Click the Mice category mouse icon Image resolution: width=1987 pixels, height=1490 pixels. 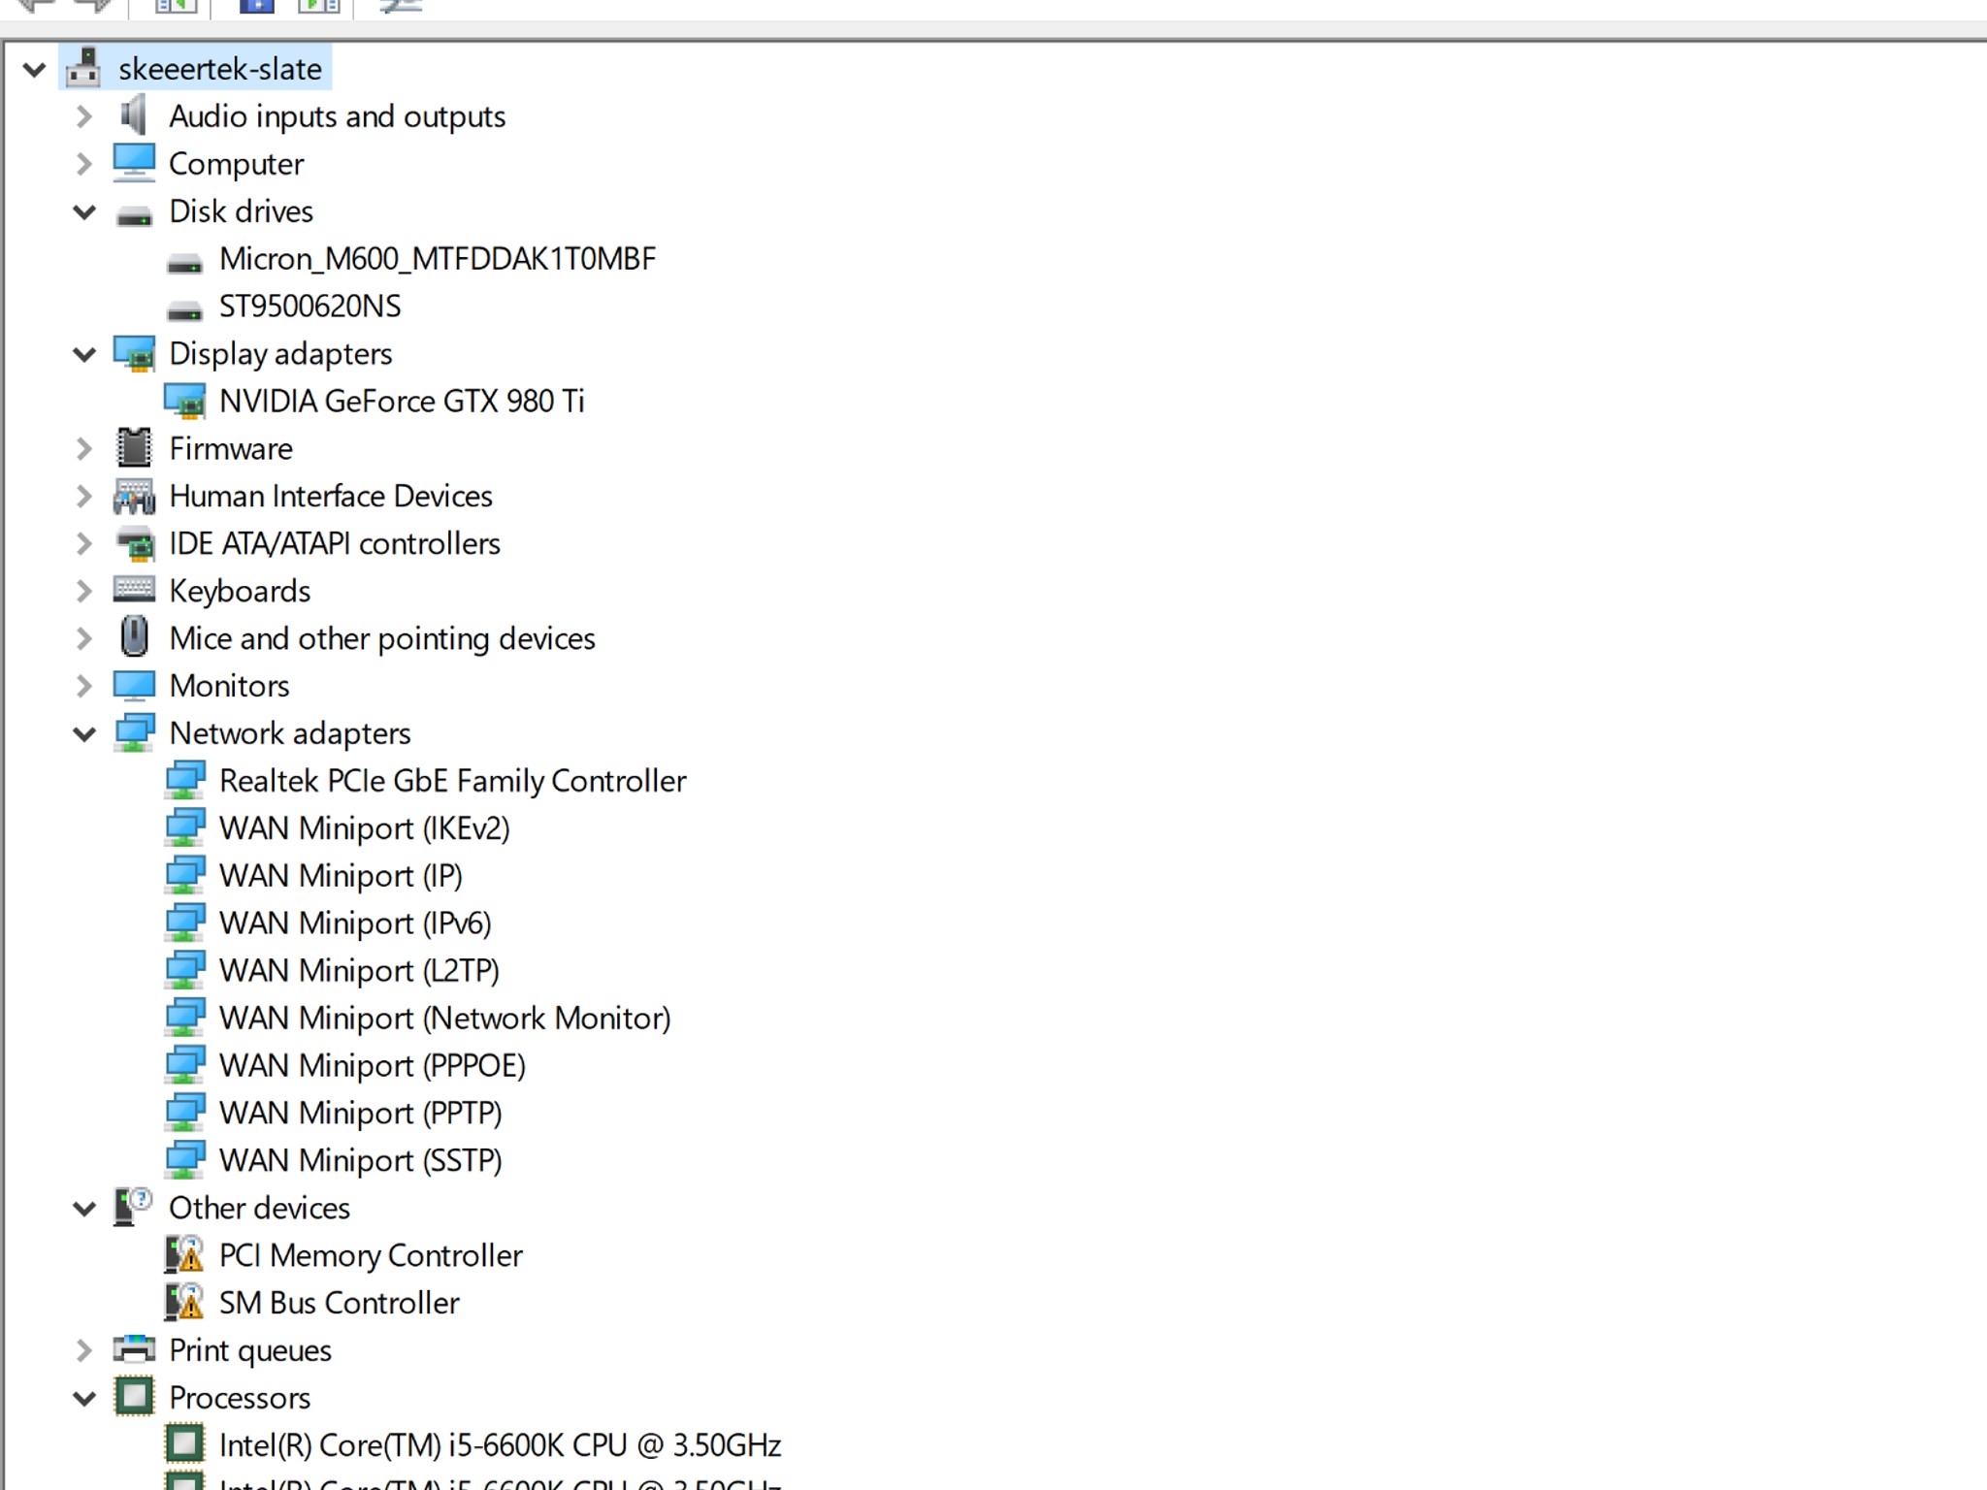coord(134,636)
